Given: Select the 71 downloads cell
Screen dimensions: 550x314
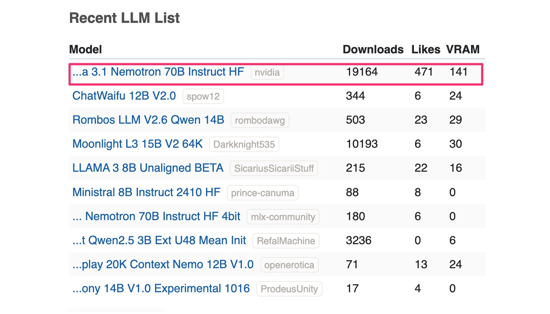Looking at the screenshot, I should (x=352, y=264).
